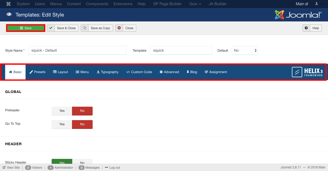Click the Go To Top label
This screenshot has height=171, width=328.
pos(13,124)
